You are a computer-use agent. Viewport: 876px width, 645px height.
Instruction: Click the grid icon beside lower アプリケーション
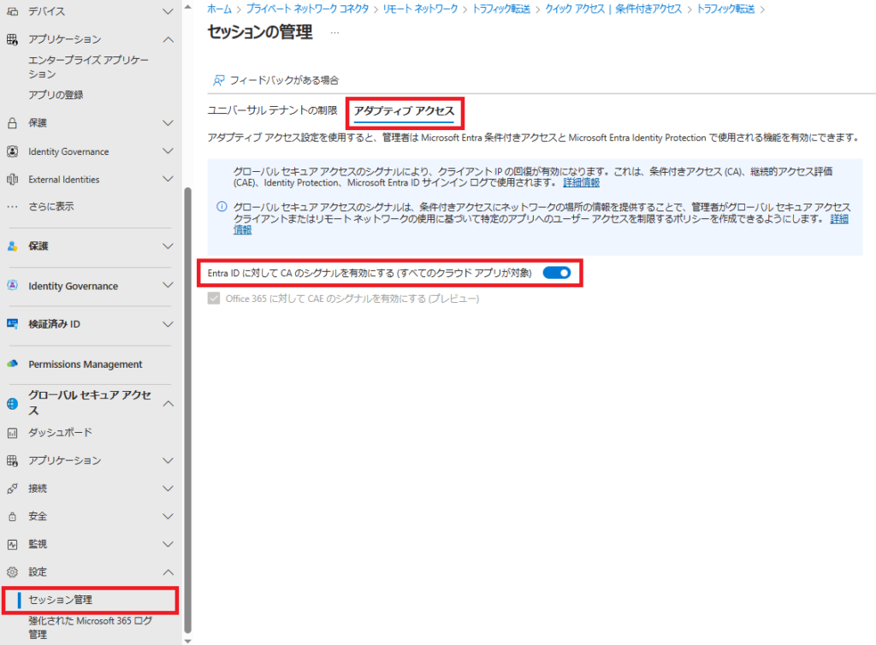tap(12, 461)
